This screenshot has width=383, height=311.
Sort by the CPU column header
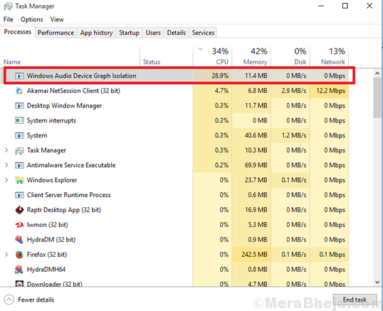click(213, 56)
